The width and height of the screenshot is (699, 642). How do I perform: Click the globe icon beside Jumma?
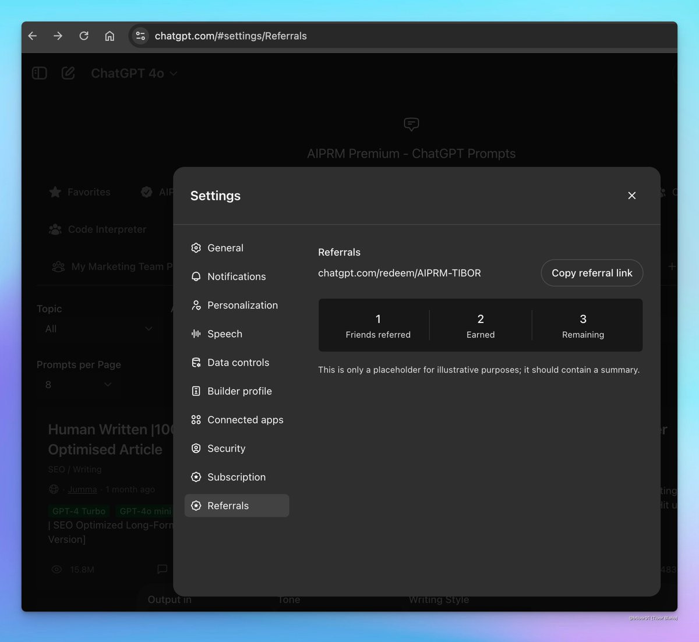point(54,490)
